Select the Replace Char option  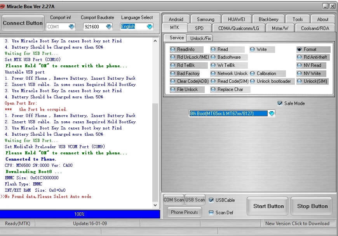pyautogui.click(x=230, y=89)
